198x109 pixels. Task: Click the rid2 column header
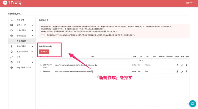click(x=148, y=57)
